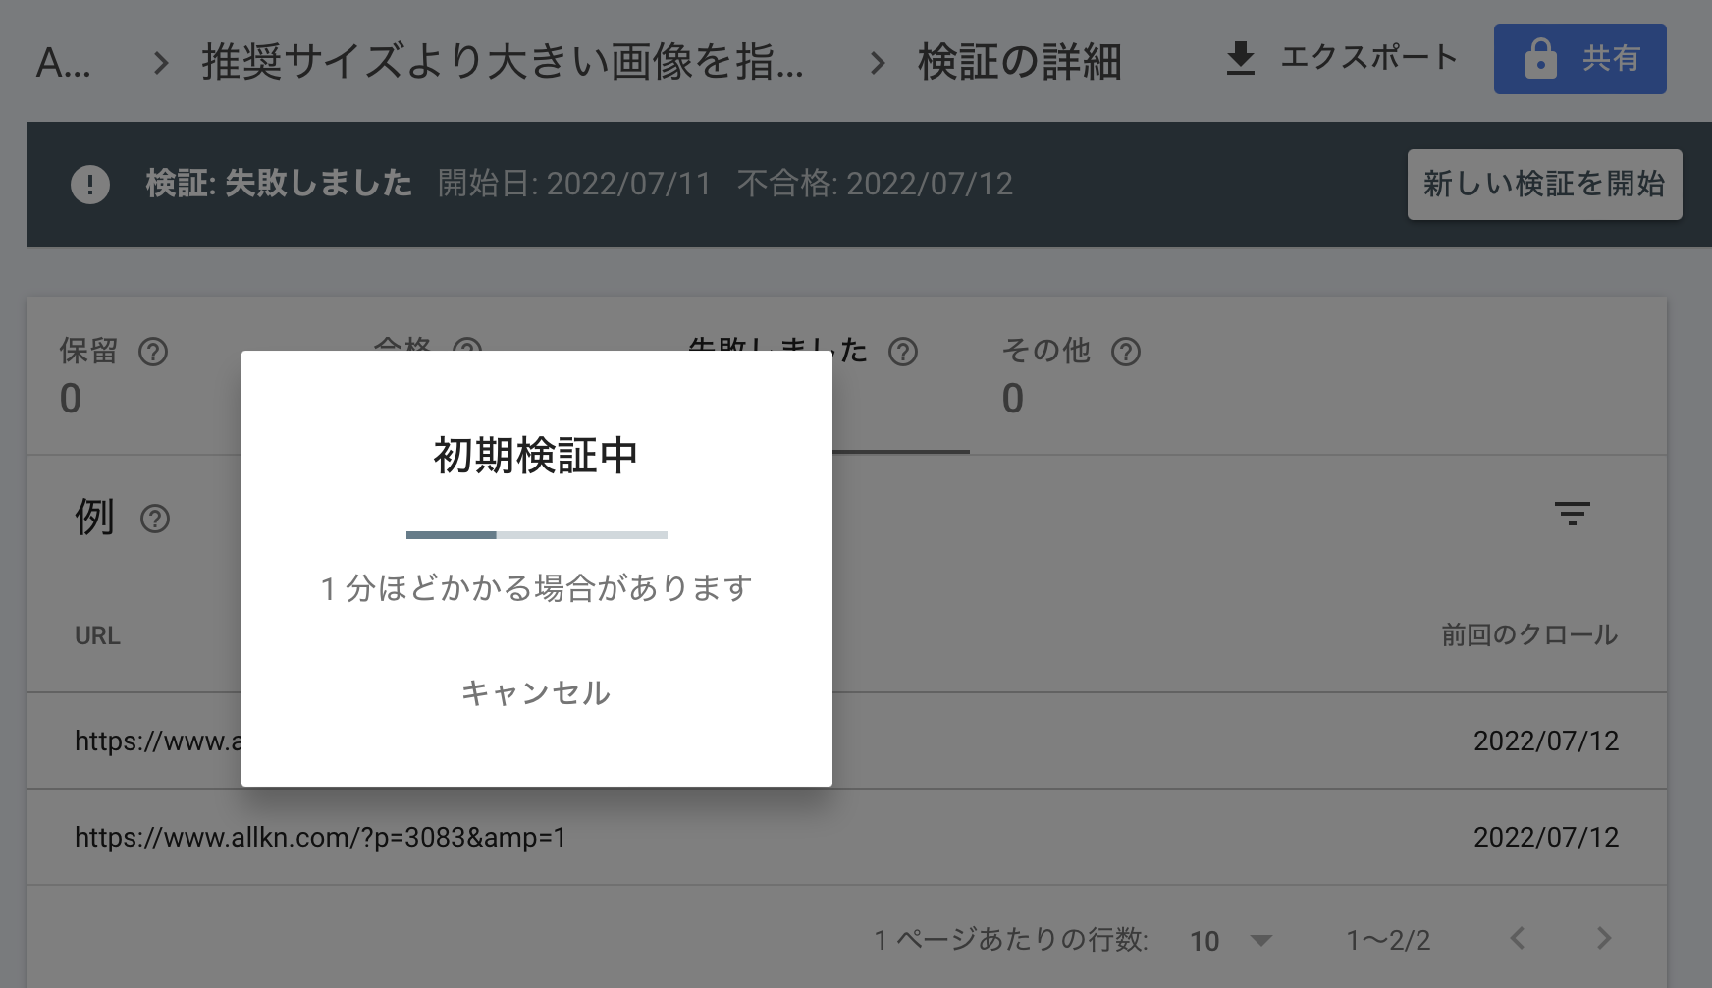Click the 1 分ほどかかる場合があります message
1712x988 pixels.
point(537,588)
